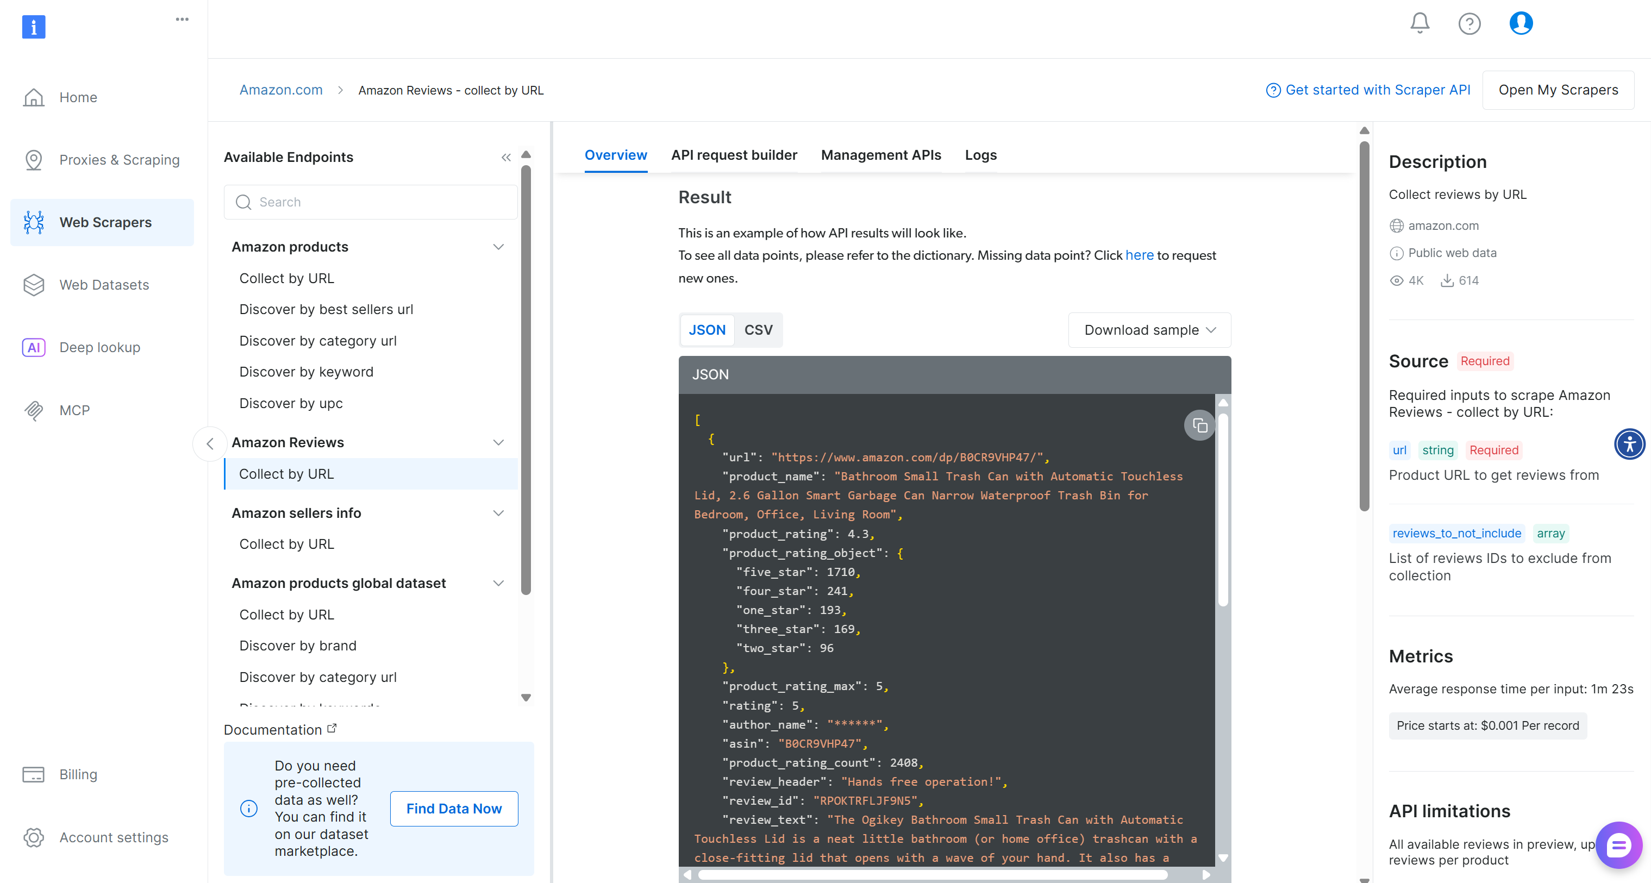The height and width of the screenshot is (883, 1651).
Task: Collapse the Amazon sellers info group
Action: 498,512
